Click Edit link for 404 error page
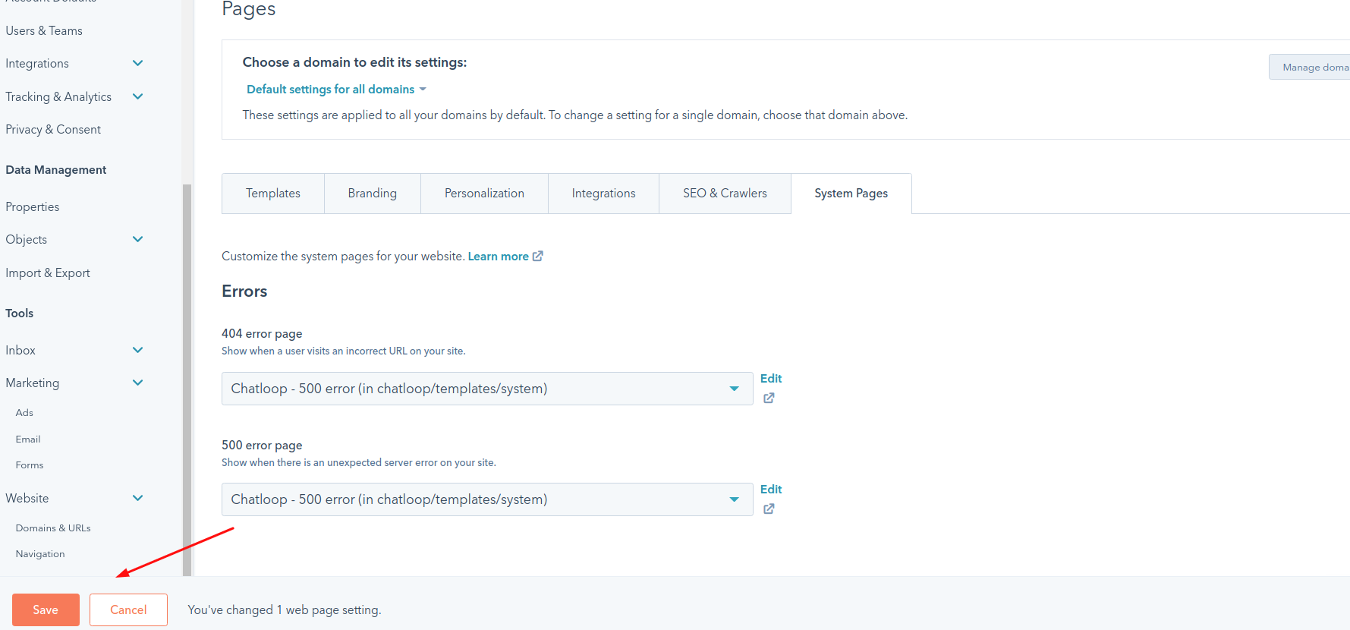This screenshot has width=1350, height=630. click(x=771, y=378)
